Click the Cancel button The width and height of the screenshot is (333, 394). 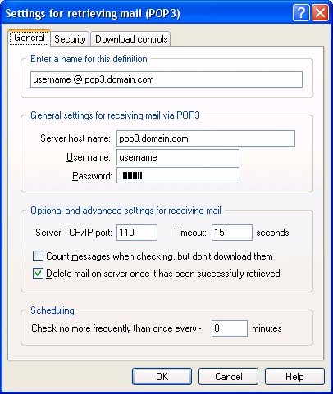point(228,377)
